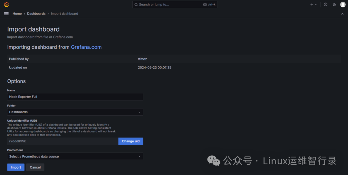Click the search magnifier icon
The width and height of the screenshot is (348, 175).
click(136, 5)
